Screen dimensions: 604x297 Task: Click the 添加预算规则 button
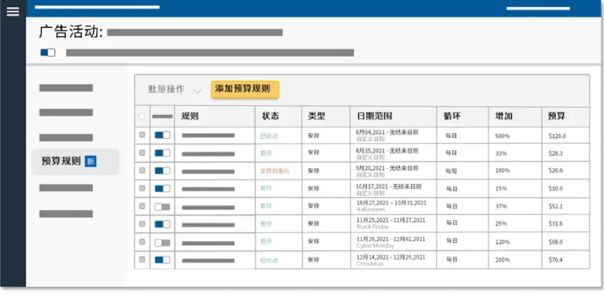pos(245,89)
